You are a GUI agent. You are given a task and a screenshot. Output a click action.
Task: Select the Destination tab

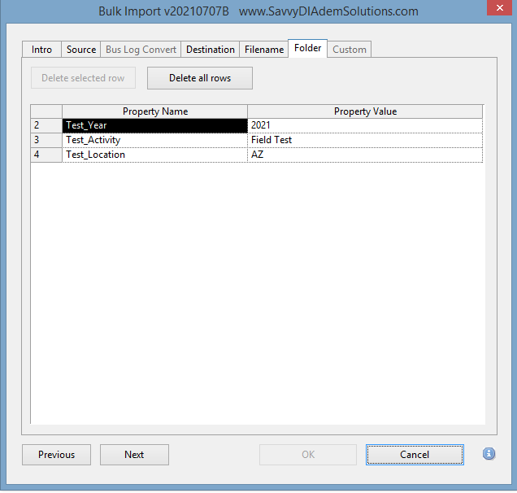point(210,50)
